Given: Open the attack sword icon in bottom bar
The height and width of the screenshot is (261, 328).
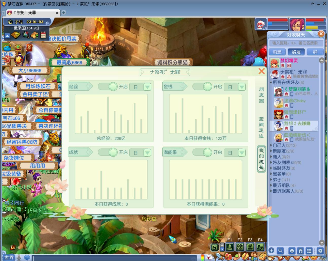Looking at the screenshot, I should click(220, 257).
